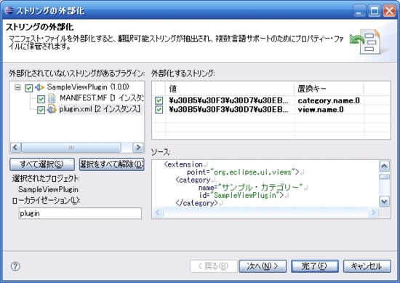Toggle the SampleViewPlugin checkbox
Image resolution: width=400 pixels, height=283 pixels.
tap(29, 88)
